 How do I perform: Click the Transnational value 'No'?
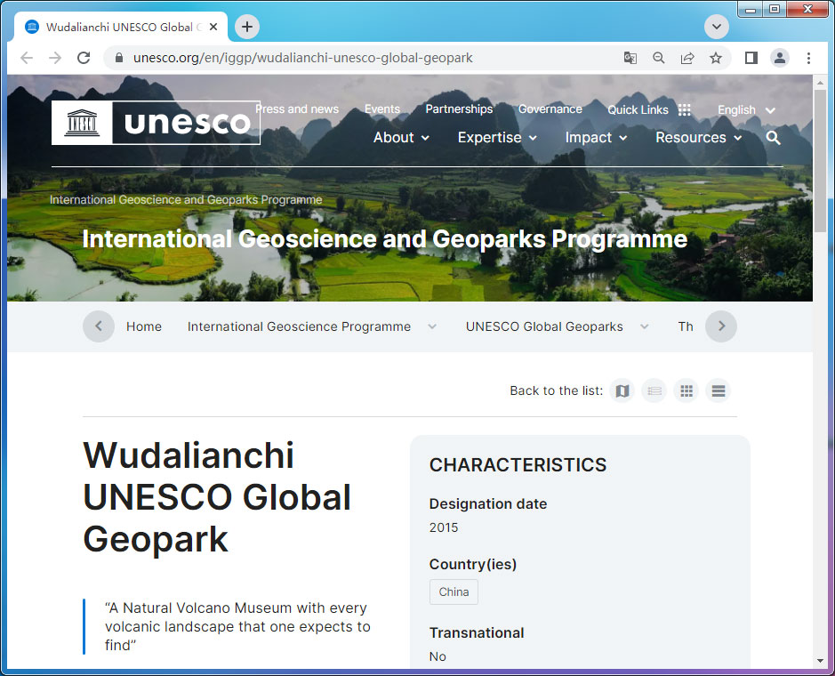click(x=438, y=656)
